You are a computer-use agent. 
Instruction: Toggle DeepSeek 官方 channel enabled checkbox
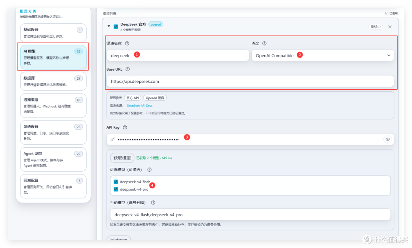pyautogui.click(x=116, y=27)
